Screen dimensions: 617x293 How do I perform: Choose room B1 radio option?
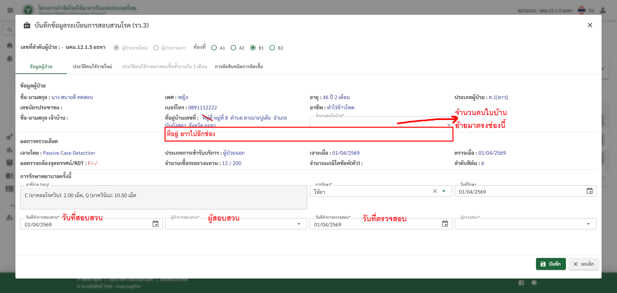coord(253,48)
